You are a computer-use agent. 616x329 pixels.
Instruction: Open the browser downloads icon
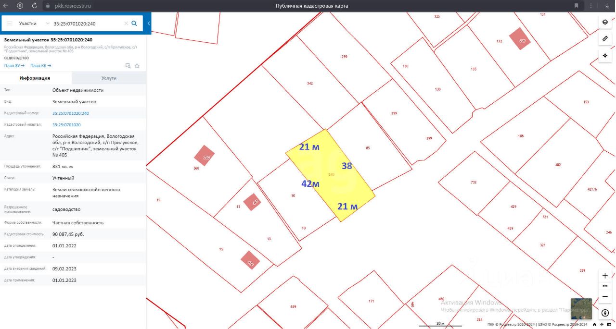coord(606,6)
